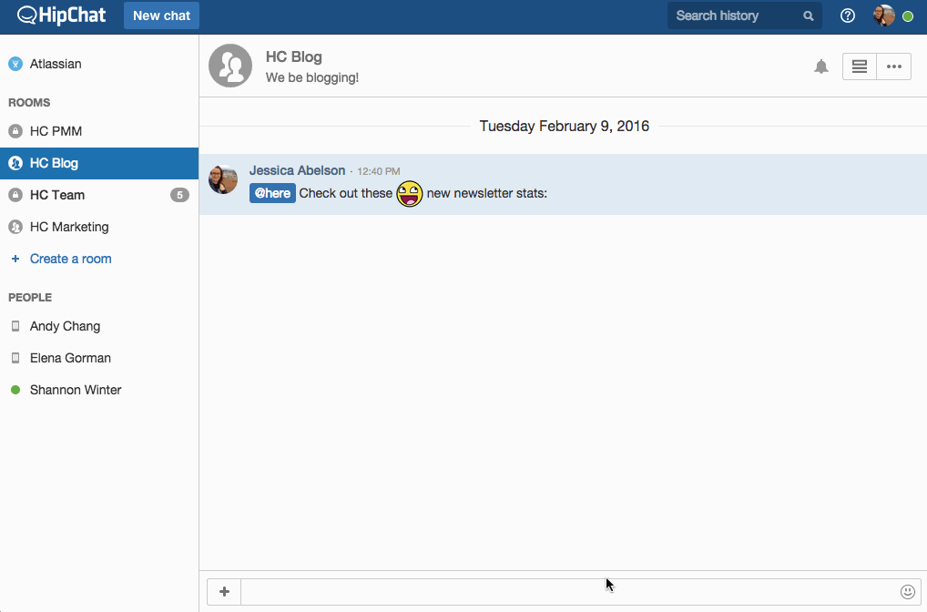Screen dimensions: 927x612
Task: Toggle the room sidebar panel button
Action: 860,66
